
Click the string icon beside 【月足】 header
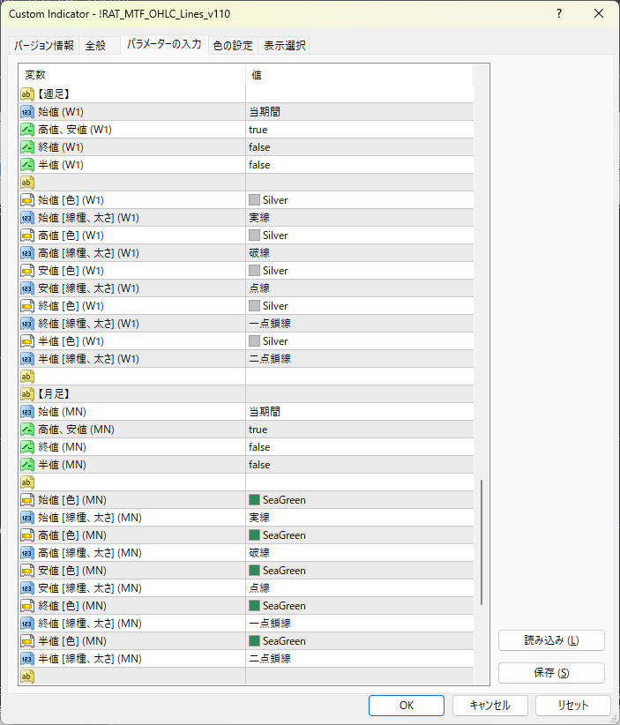point(27,394)
